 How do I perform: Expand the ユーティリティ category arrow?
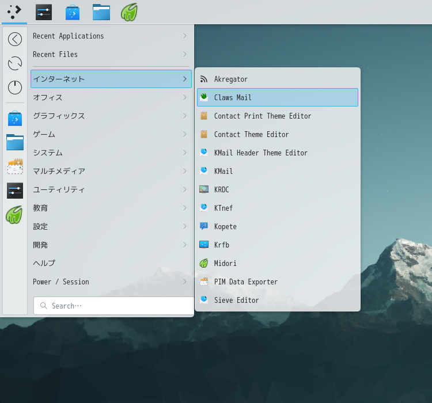185,189
